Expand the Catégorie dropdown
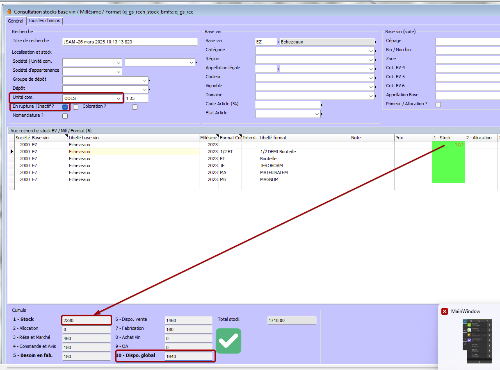This screenshot has width=500, height=370. tap(371, 51)
